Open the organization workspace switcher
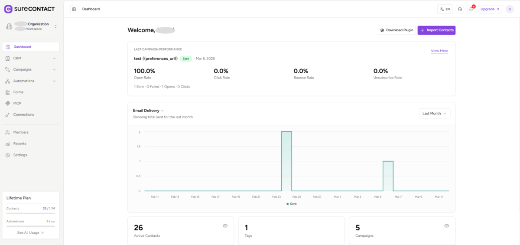The width and height of the screenshot is (520, 245). (30, 26)
